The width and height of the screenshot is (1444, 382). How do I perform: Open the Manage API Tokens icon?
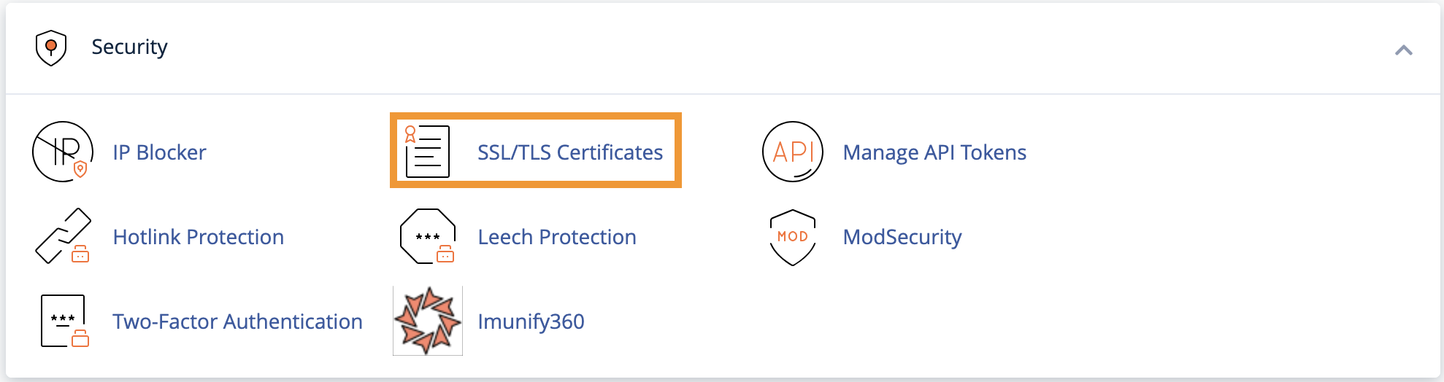[x=793, y=152]
